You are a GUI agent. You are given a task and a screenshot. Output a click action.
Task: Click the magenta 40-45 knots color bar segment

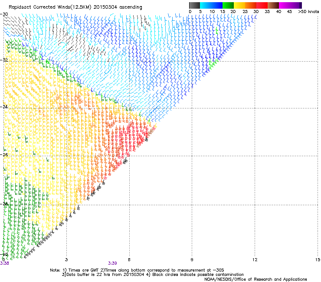285,5
